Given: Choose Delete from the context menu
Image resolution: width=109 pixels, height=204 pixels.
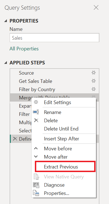Looking at the screenshot, I should point(64,121).
